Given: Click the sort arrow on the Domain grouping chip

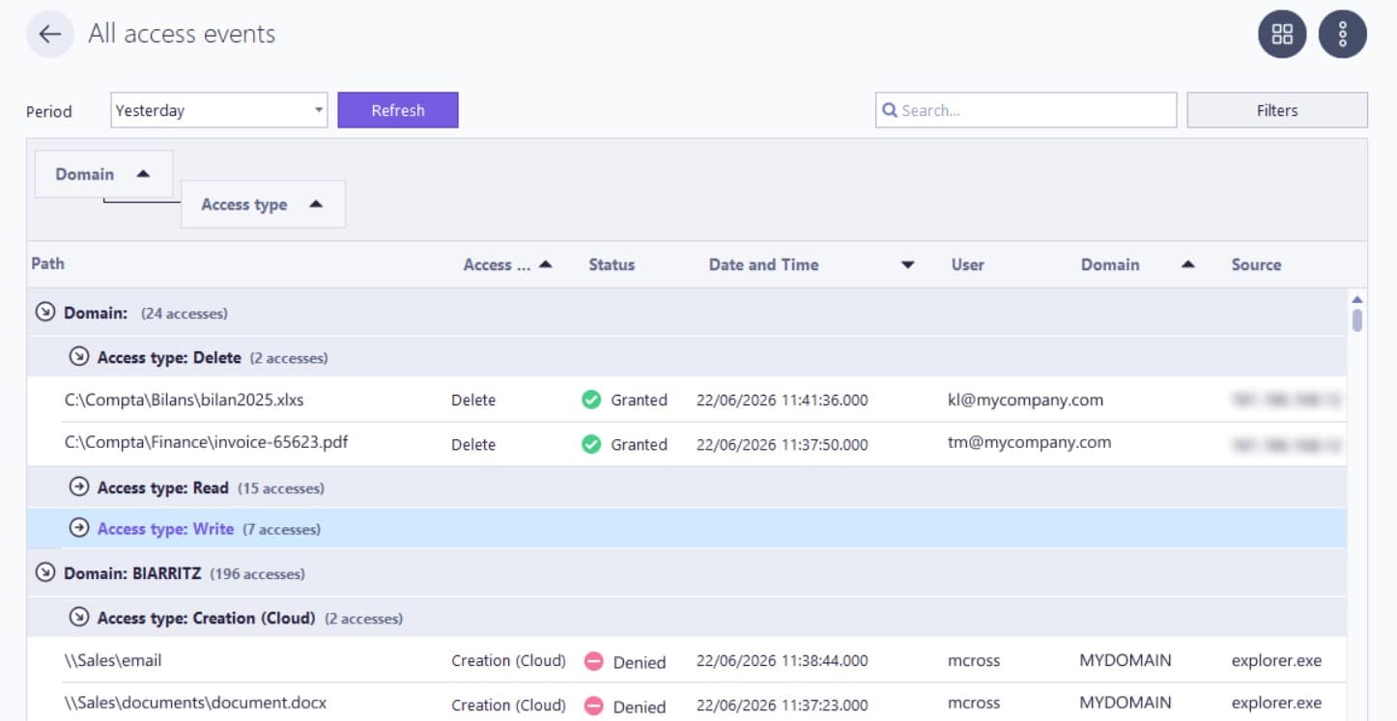Looking at the screenshot, I should 143,174.
